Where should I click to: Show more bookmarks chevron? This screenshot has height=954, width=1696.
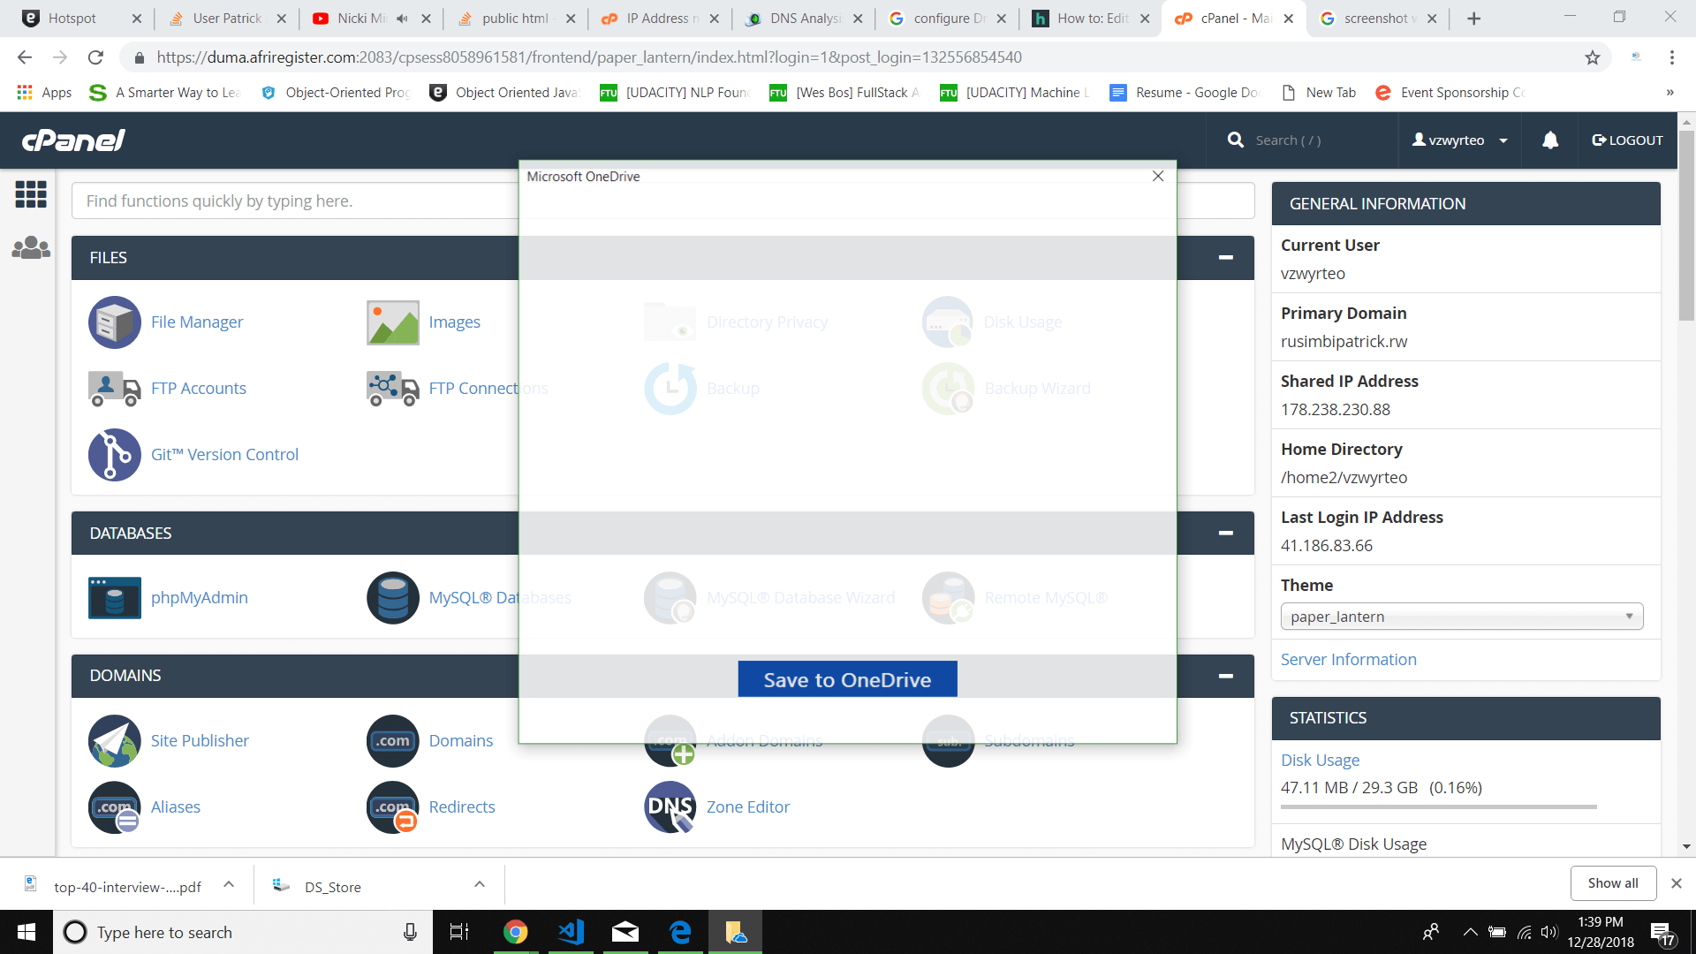coord(1669,93)
